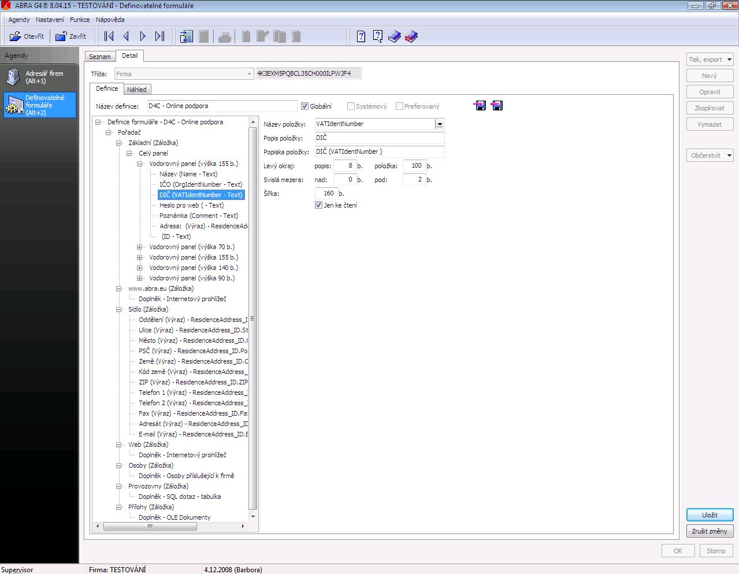This screenshot has height=574, width=739.
Task: Collapse the Základní (Záložka) tree node
Action: 118,143
